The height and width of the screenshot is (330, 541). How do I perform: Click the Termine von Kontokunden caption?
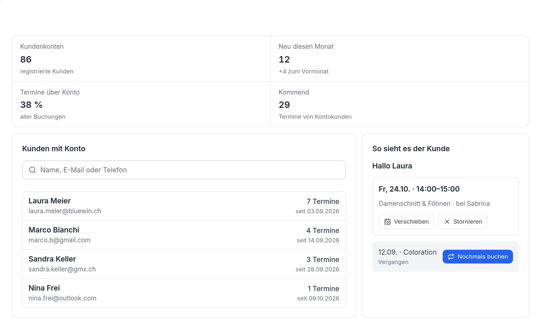[315, 117]
